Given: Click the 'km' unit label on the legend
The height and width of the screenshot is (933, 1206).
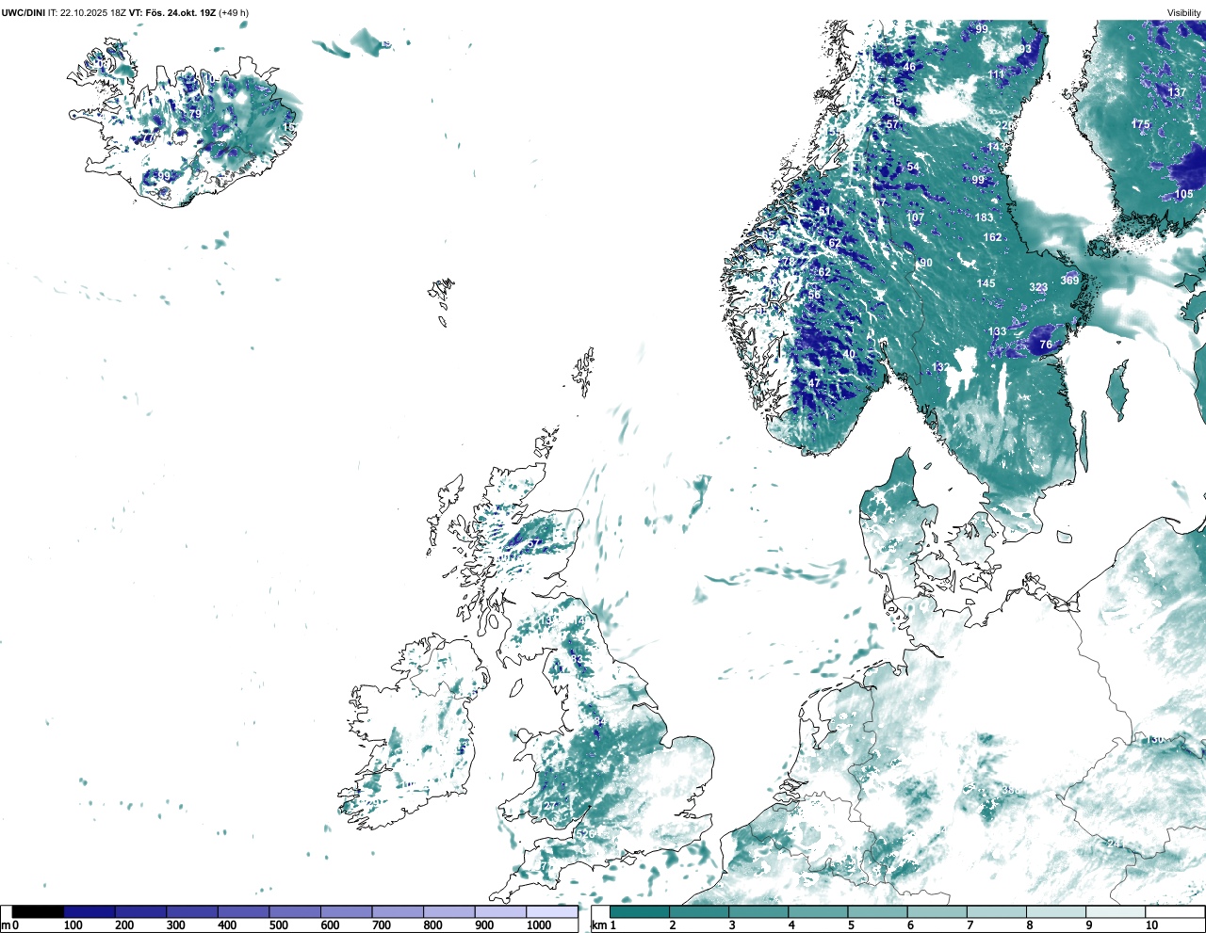Looking at the screenshot, I should (598, 925).
